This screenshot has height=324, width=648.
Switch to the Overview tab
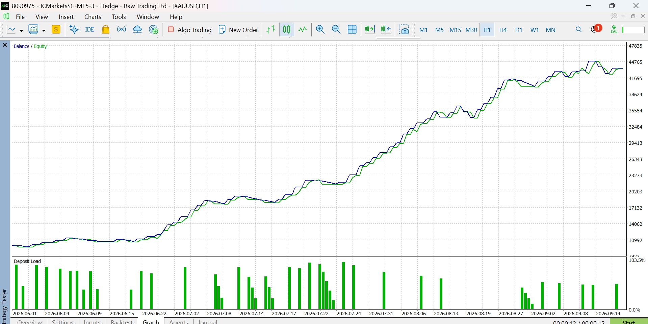pyautogui.click(x=30, y=322)
